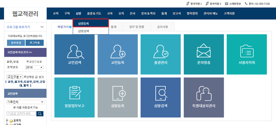Screen dimensions: 276x125
Task: Click the magnifier search button beside name field
Action: click(40, 114)
